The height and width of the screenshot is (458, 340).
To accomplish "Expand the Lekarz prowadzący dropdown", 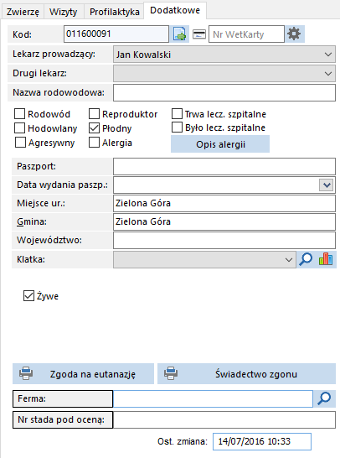I will tap(328, 55).
